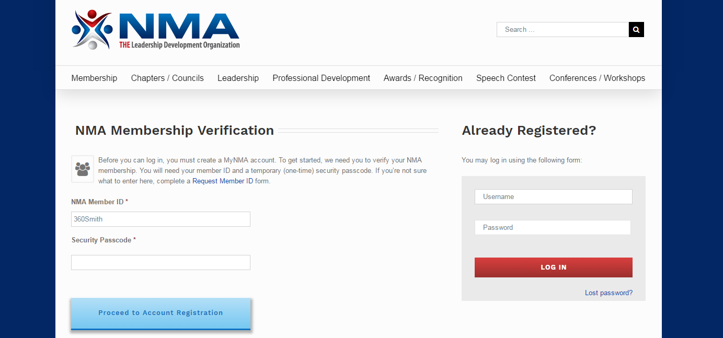Click the NMA logo in header
723x338 pixels.
pos(156,30)
